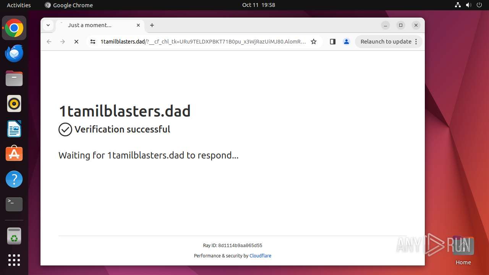Minimize the Chrome window

click(385, 25)
